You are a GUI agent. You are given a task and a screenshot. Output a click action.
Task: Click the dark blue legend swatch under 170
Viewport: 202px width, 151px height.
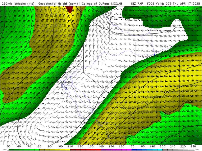click(x=134, y=150)
